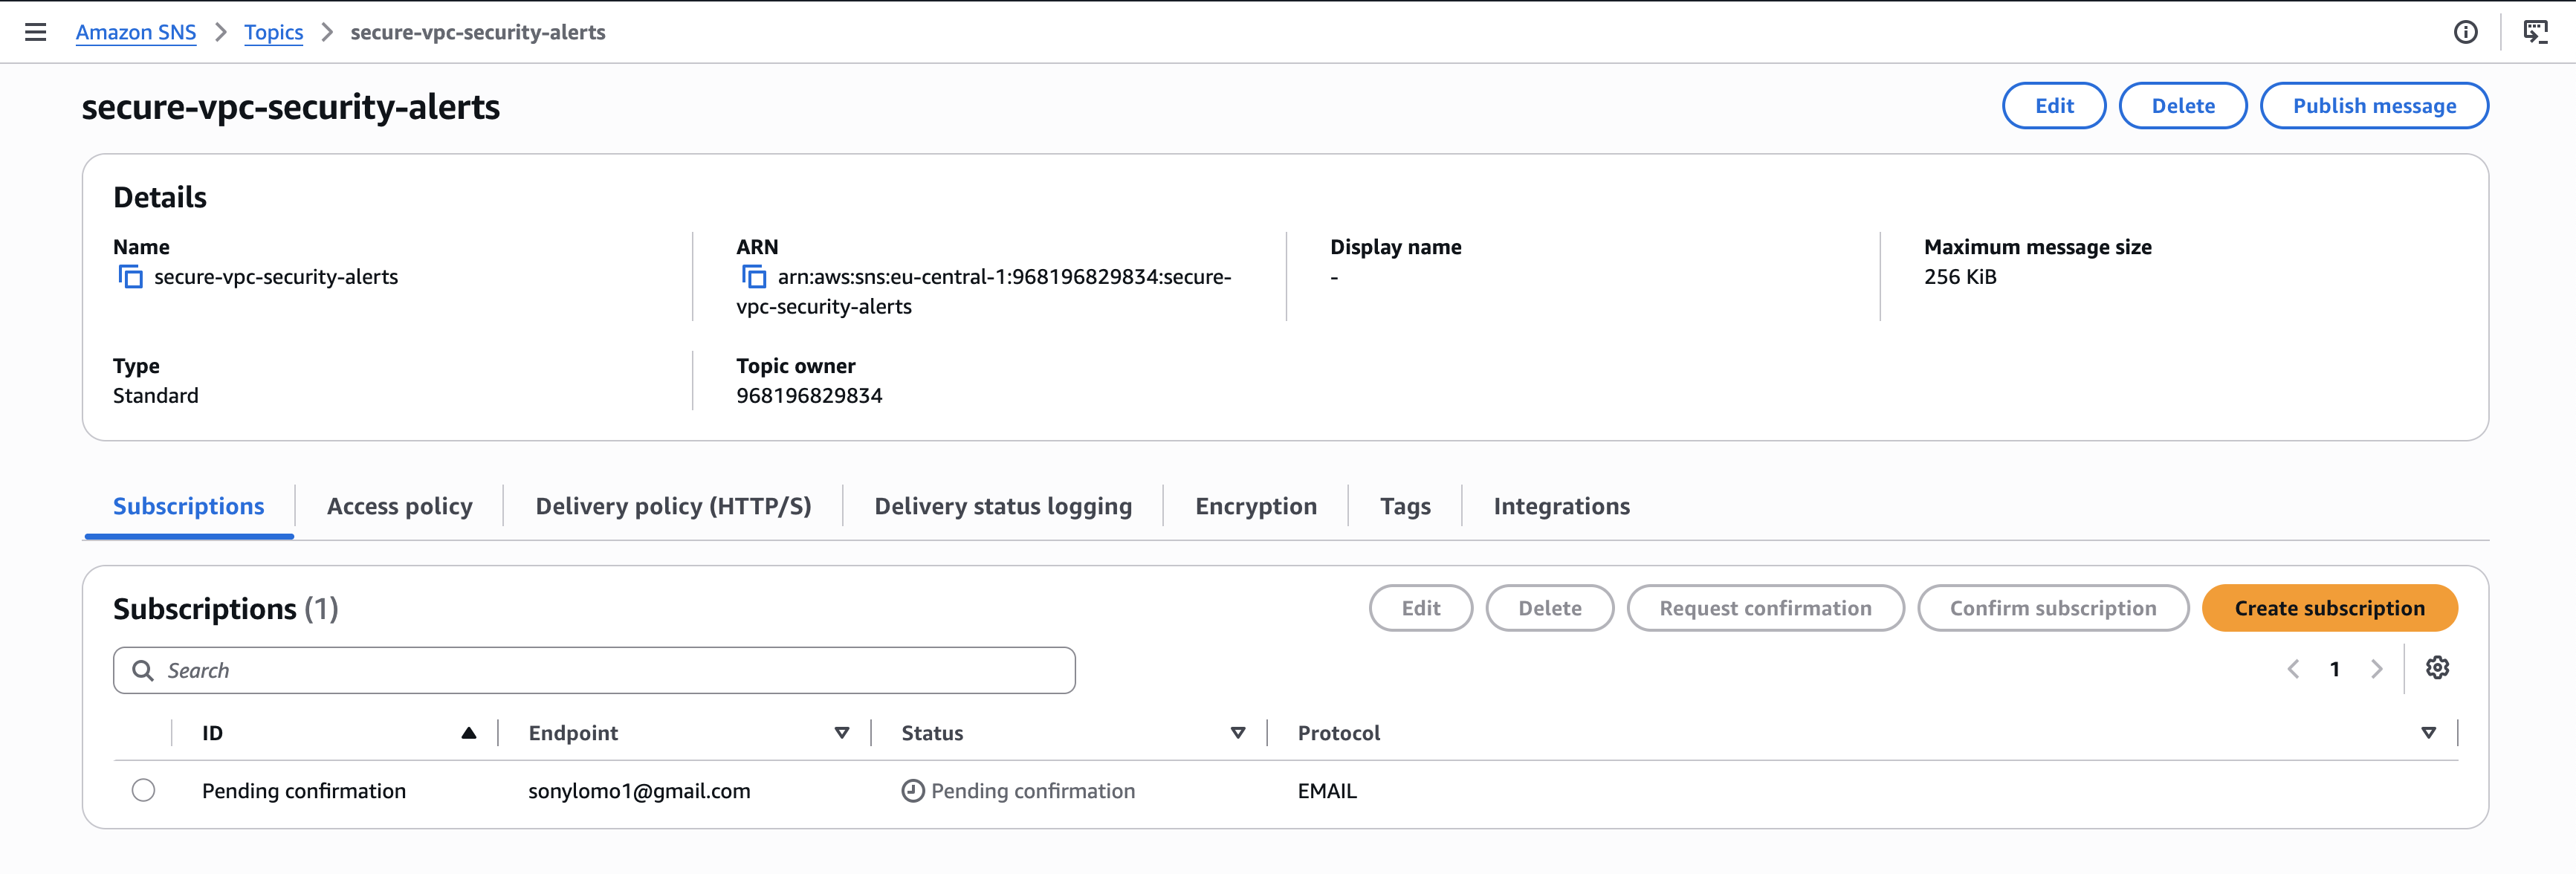Click the subscriptions Delete button

pyautogui.click(x=1550, y=608)
